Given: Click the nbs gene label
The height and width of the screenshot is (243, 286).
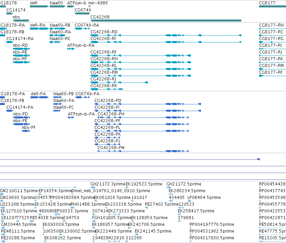Looking at the screenshot, I should 16,17.
